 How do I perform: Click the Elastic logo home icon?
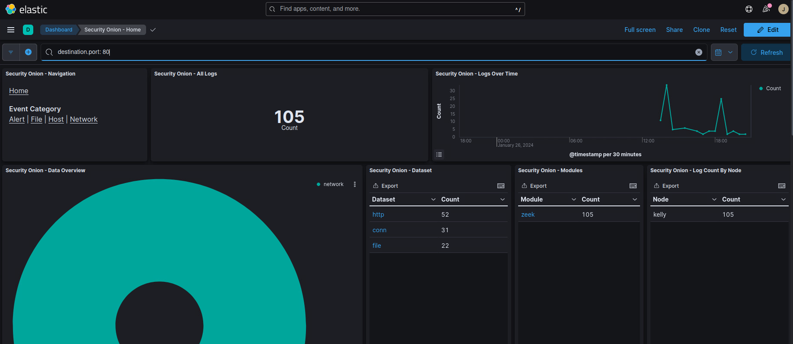click(11, 9)
